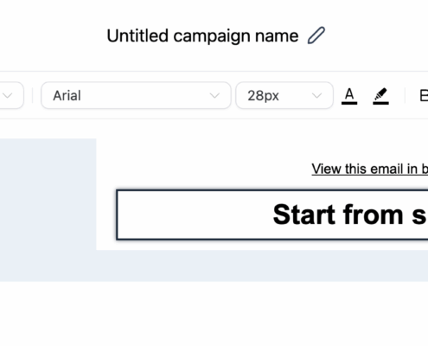Toggle bold formatting in the toolbar

(x=424, y=96)
